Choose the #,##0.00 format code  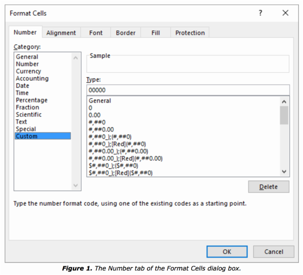click(x=101, y=129)
